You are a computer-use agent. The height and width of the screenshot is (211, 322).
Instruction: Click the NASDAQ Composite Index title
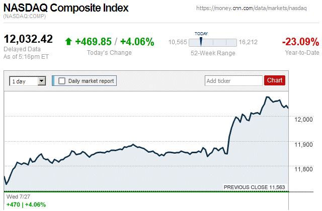click(66, 8)
